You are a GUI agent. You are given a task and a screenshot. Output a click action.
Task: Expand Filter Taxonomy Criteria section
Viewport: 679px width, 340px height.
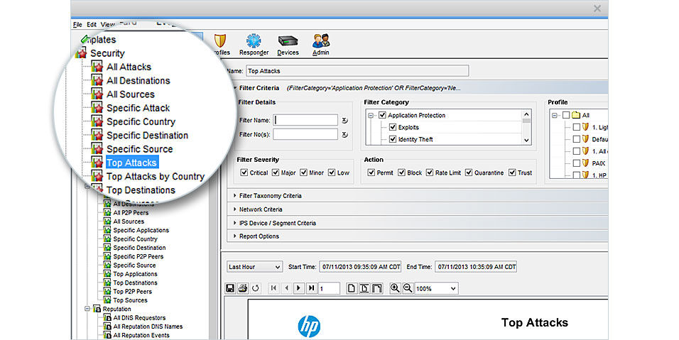pyautogui.click(x=235, y=196)
